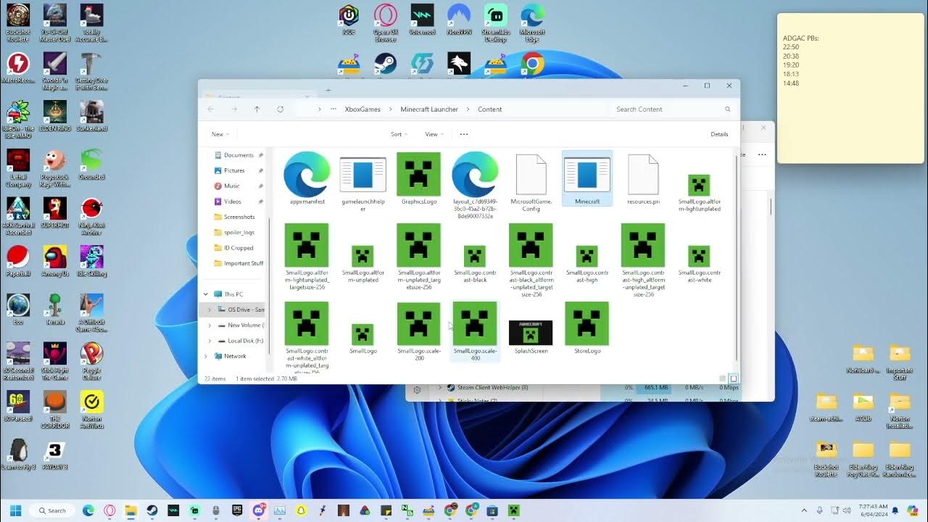The height and width of the screenshot is (522, 928).
Task: Open the Sort dropdown menu
Action: [x=399, y=134]
